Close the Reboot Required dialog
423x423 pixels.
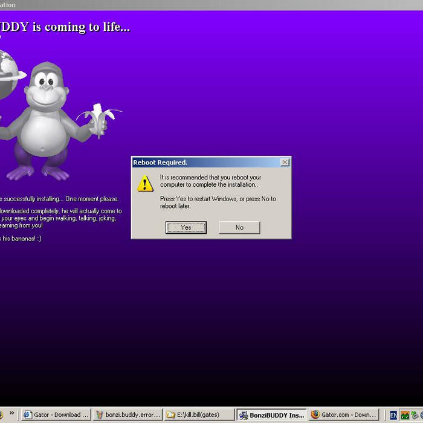point(285,163)
